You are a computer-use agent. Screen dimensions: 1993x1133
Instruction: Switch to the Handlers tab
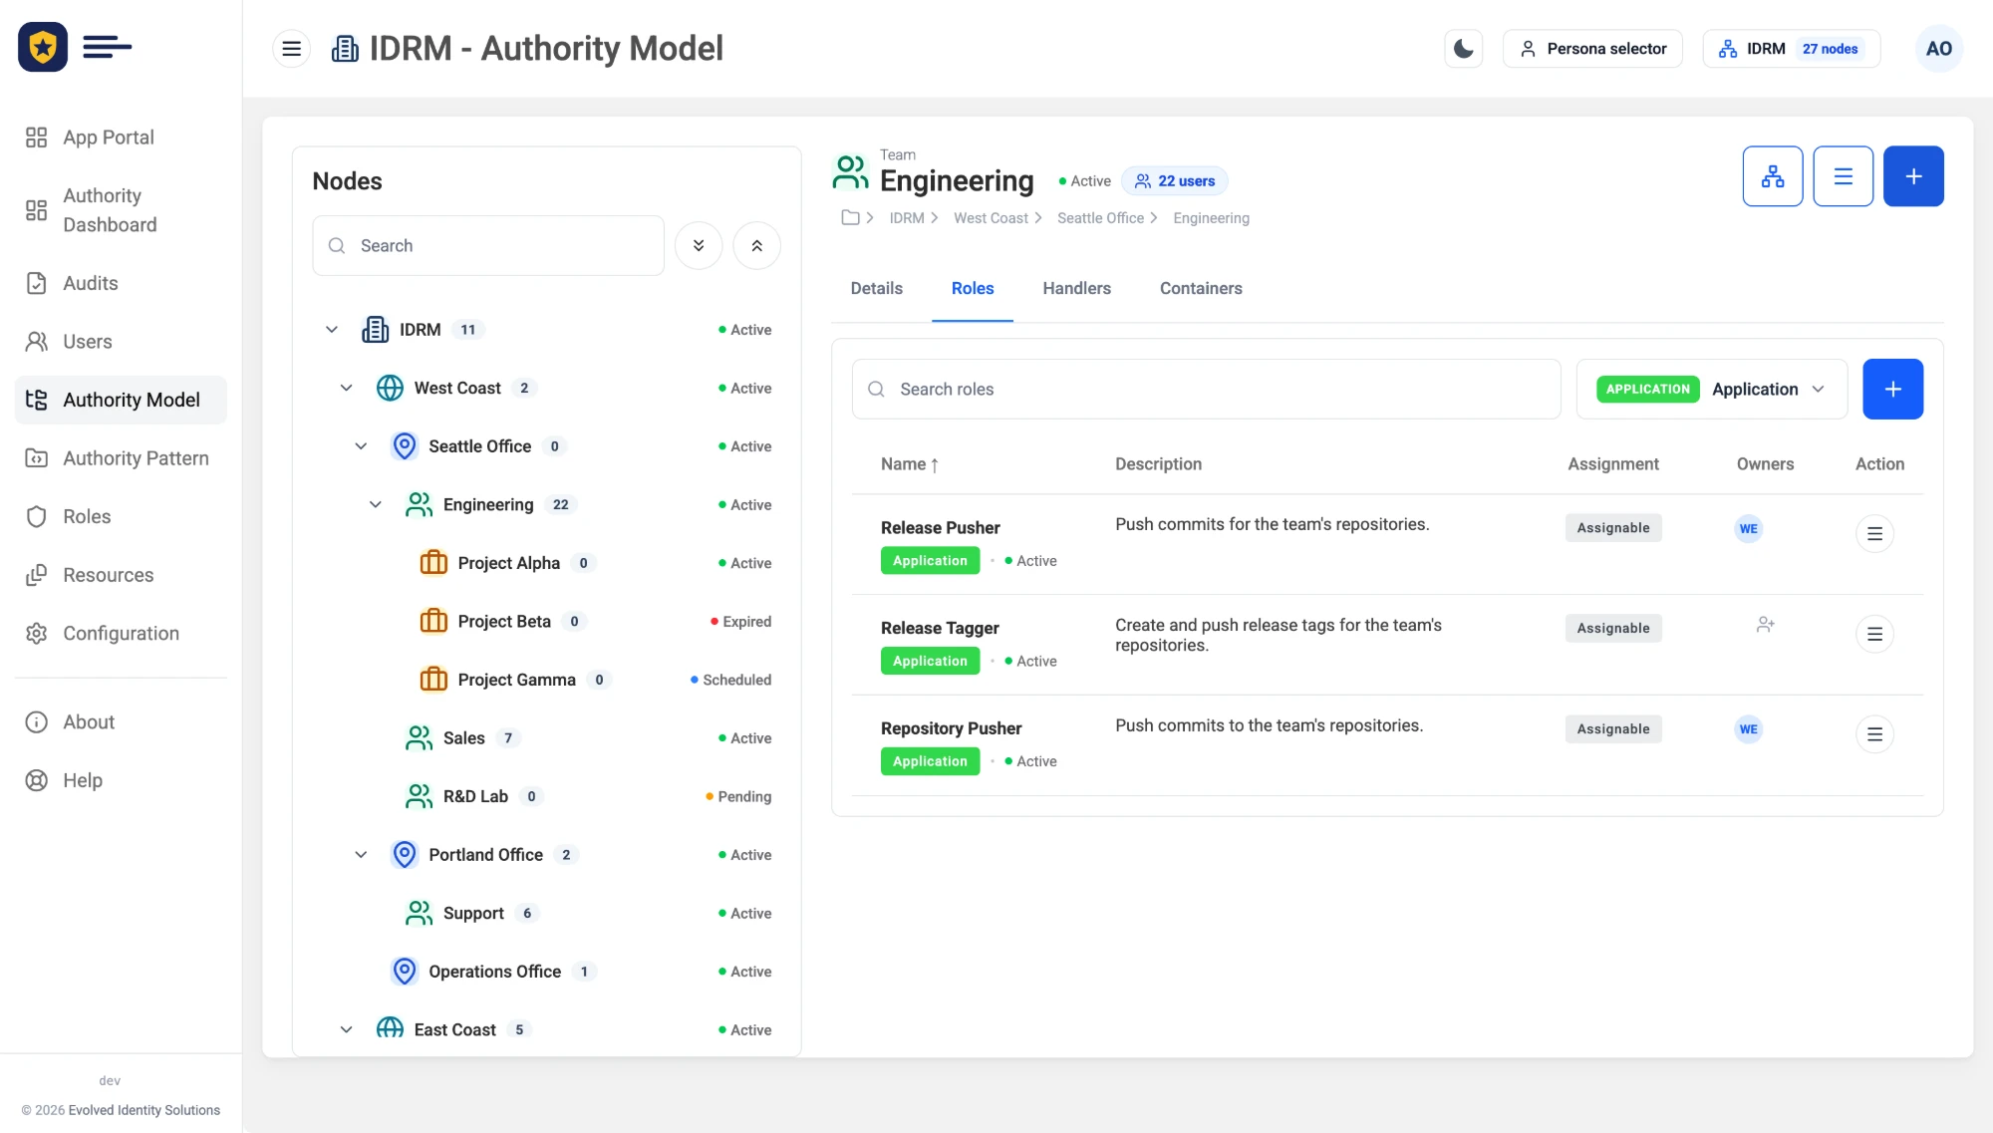[1076, 288]
